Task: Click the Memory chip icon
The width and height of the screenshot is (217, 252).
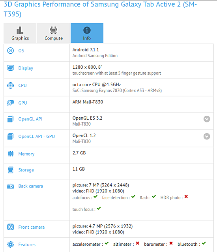Action: 11,154
